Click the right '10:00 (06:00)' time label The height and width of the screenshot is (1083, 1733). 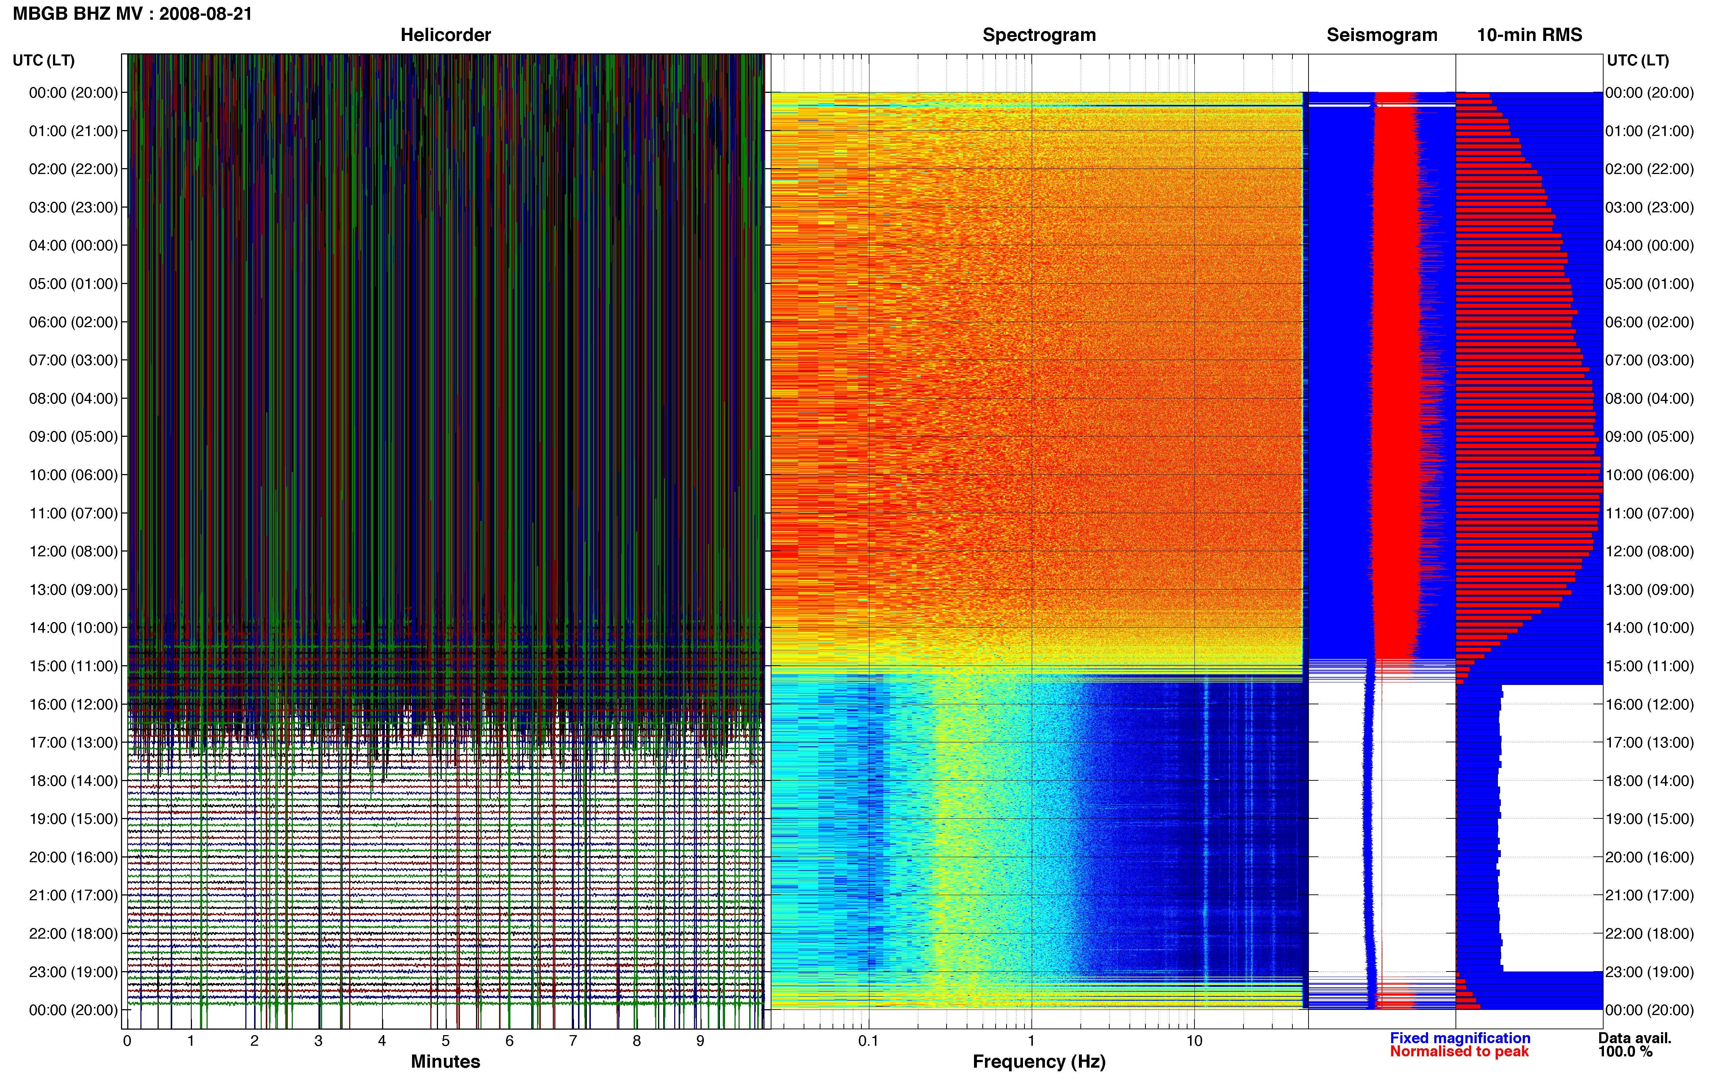[1650, 475]
